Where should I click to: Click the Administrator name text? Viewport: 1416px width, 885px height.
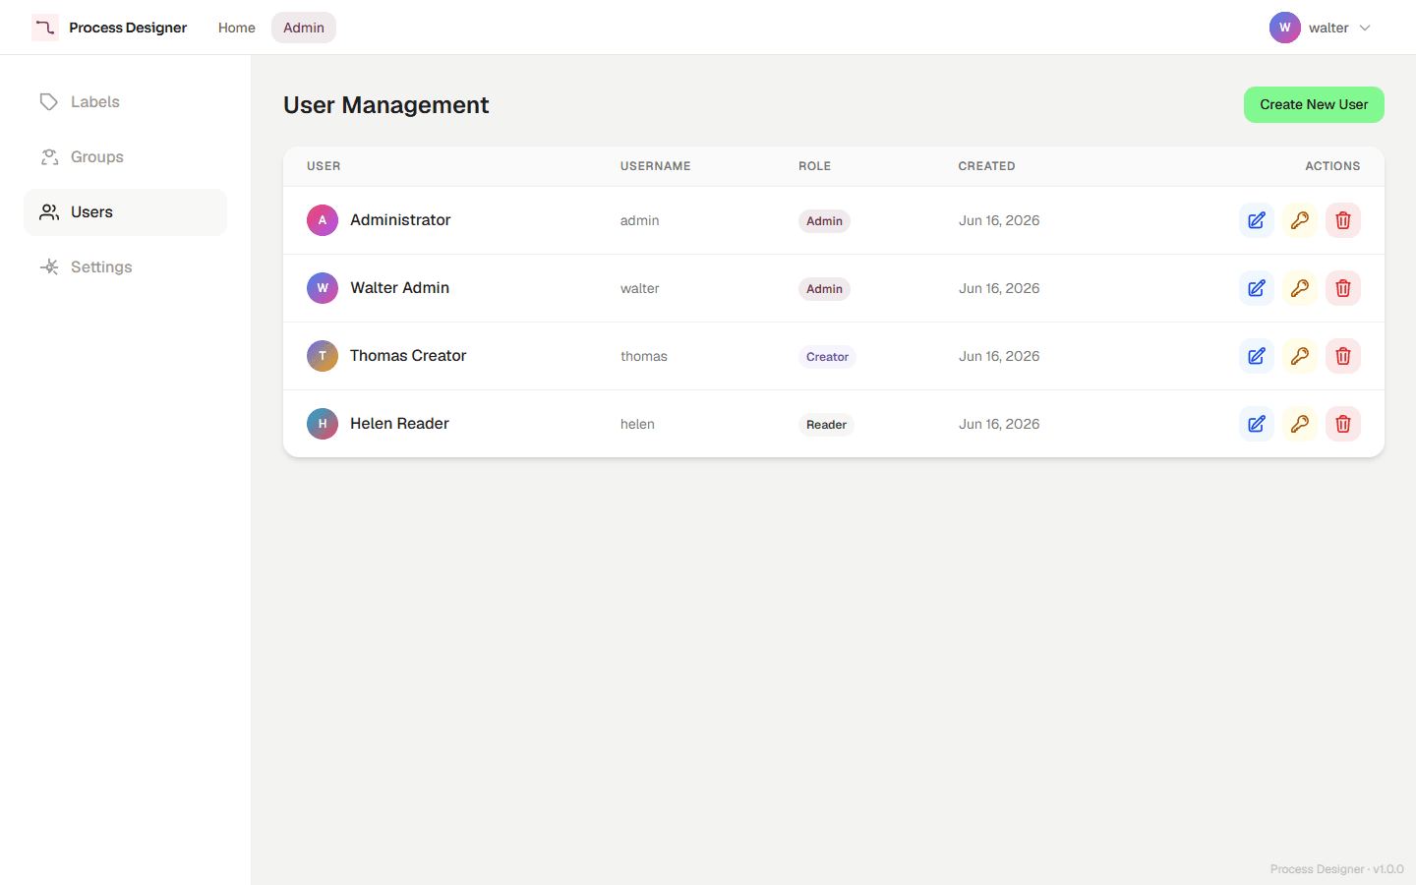400,220
